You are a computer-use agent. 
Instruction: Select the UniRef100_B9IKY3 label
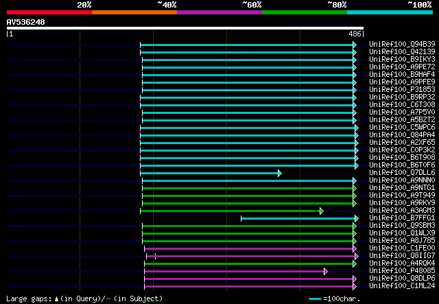402,59
